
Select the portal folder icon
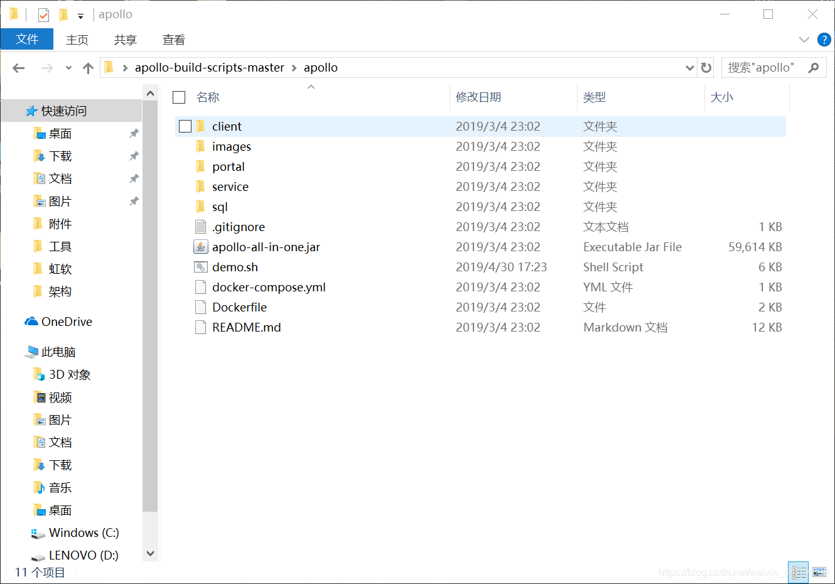click(201, 166)
